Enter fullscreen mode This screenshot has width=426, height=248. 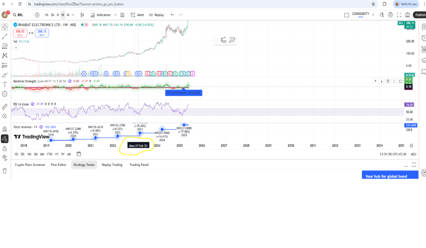[399, 15]
